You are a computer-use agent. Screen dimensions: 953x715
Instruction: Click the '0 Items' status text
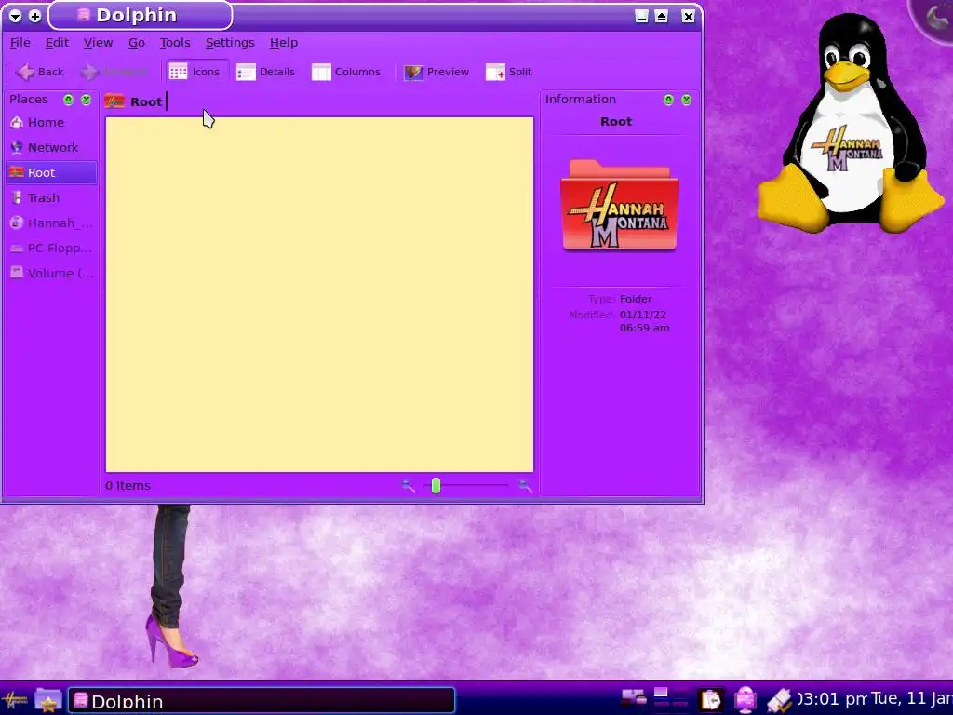coord(128,486)
